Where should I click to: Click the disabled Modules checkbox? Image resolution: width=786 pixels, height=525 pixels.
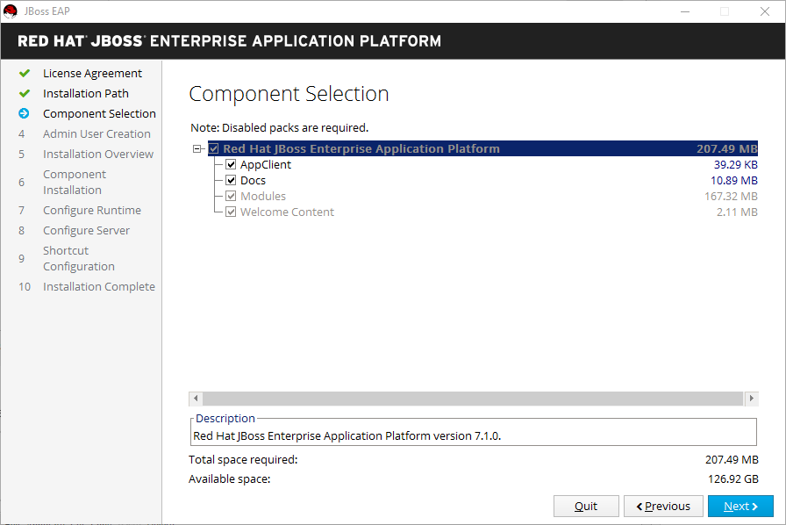(231, 196)
